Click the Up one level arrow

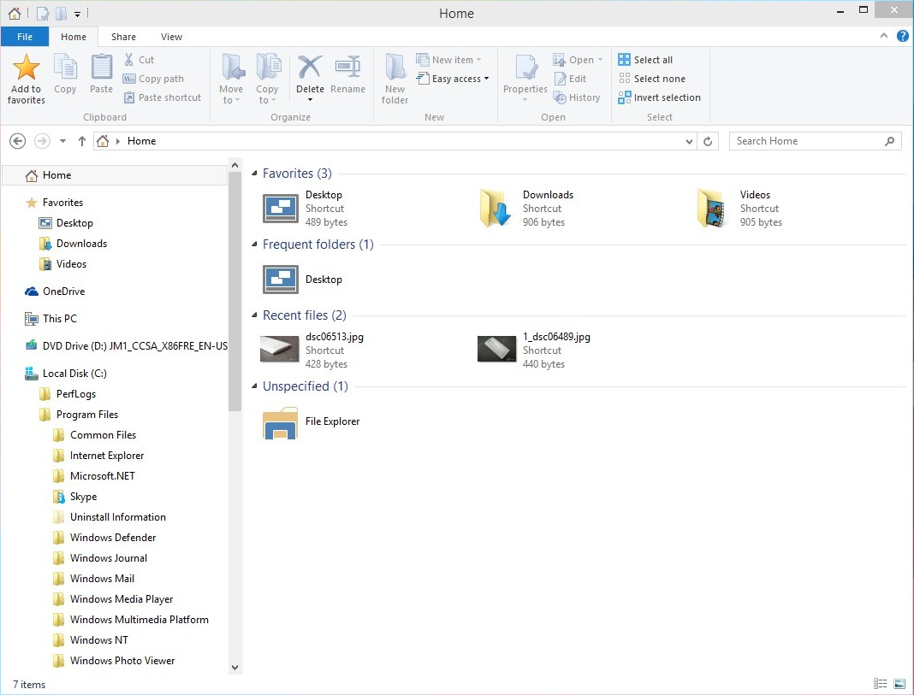coord(82,141)
